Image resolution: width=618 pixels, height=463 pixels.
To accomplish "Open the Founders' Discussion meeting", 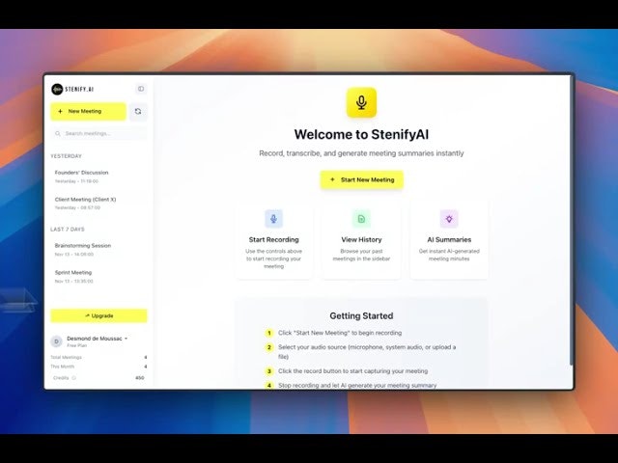I will [x=98, y=177].
